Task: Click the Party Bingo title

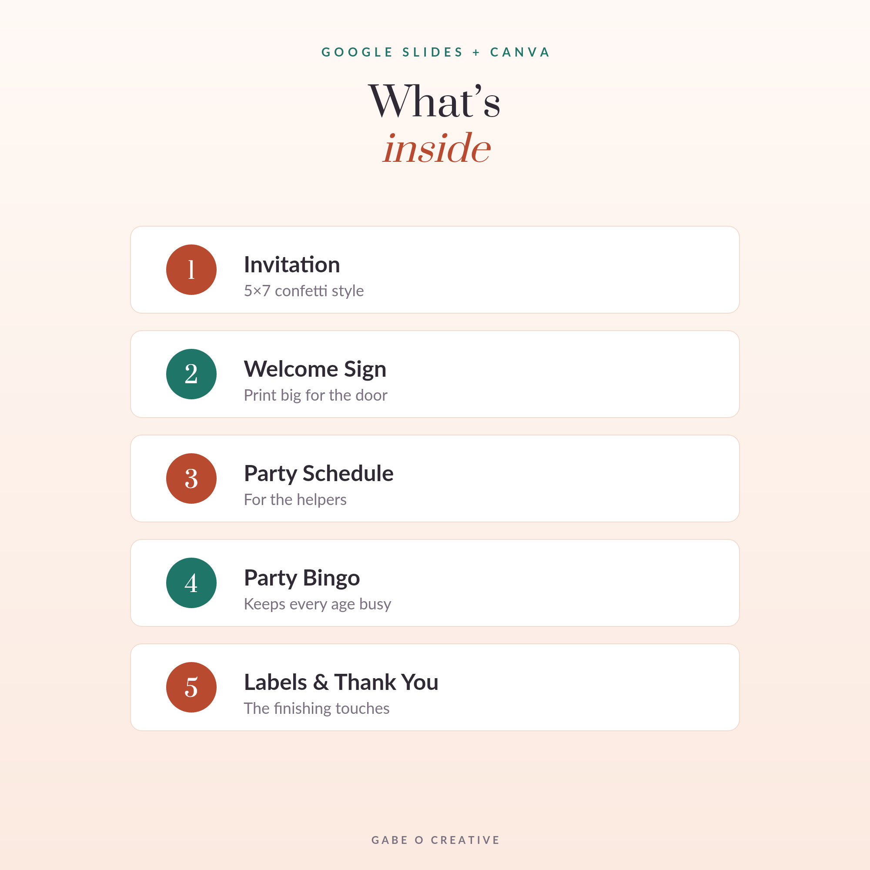Action: pos(302,579)
